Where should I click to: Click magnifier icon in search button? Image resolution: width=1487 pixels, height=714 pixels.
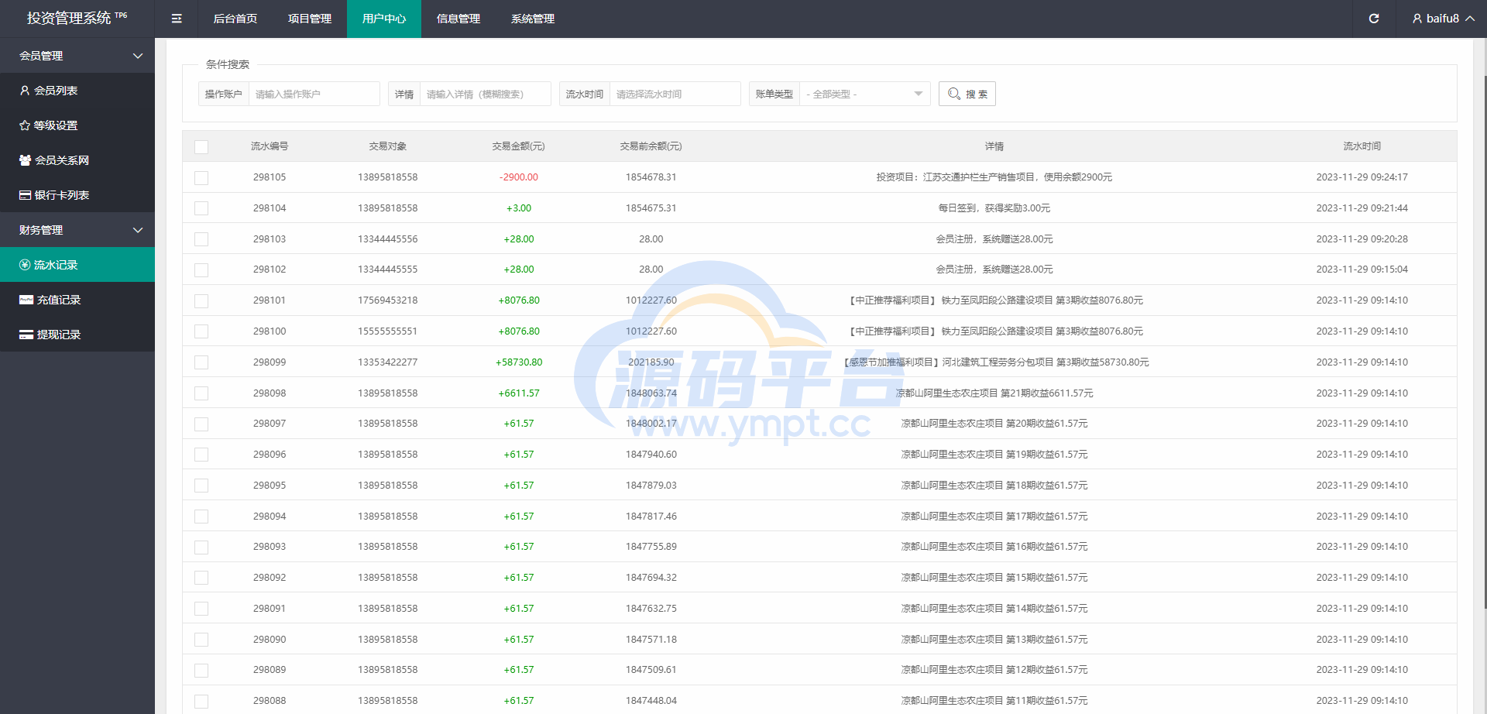(954, 94)
